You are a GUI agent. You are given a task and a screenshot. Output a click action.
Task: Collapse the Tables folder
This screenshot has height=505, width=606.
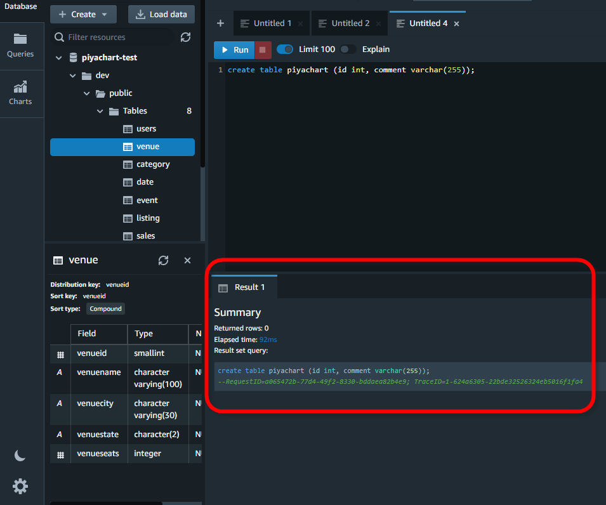[100, 110]
